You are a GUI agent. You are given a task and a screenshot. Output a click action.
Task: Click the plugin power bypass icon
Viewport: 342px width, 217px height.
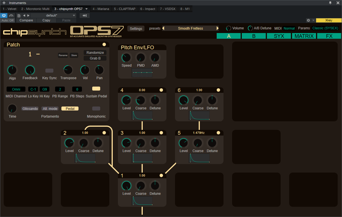coord(4,15)
